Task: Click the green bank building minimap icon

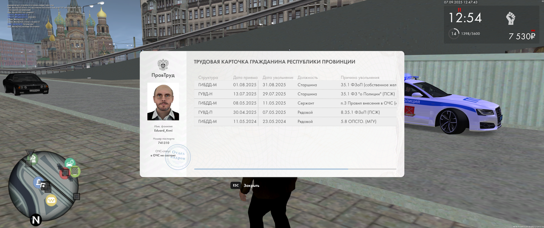Action: coord(32,159)
